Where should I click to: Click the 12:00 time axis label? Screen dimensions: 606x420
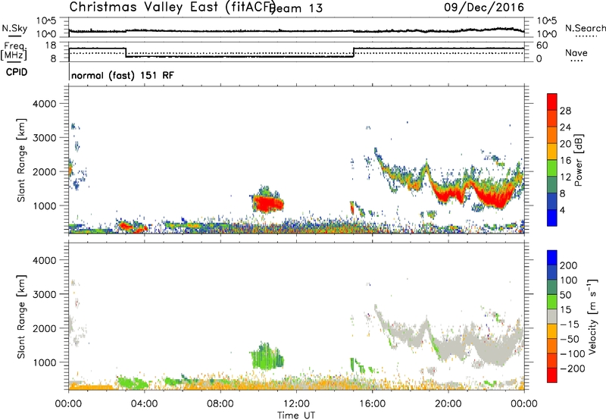296,404
